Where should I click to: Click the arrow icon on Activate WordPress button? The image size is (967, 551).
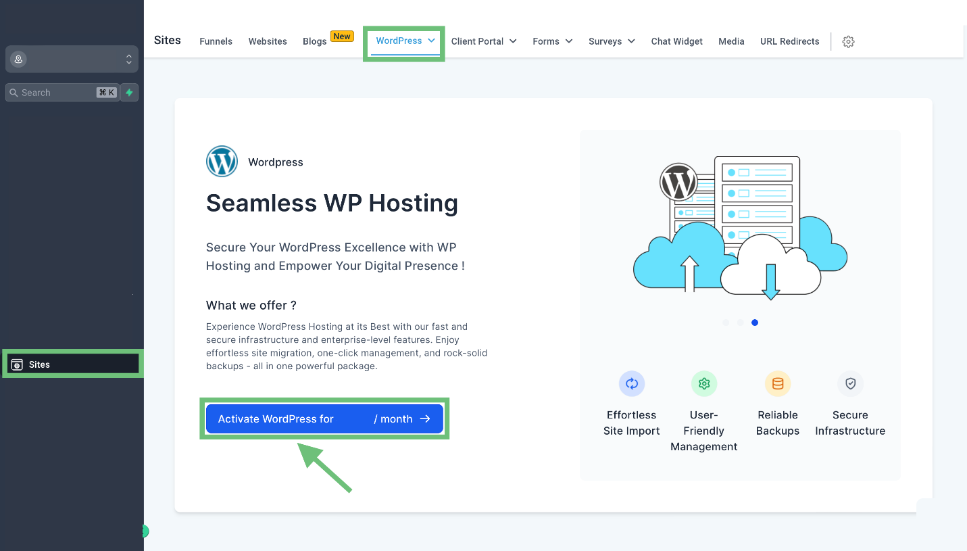[425, 418]
